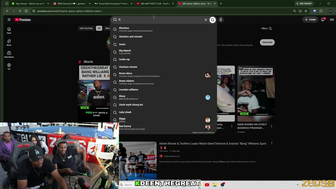Choose the "Bryan Adams" suggestion
The height and width of the screenshot is (189, 336).
(x=163, y=82)
